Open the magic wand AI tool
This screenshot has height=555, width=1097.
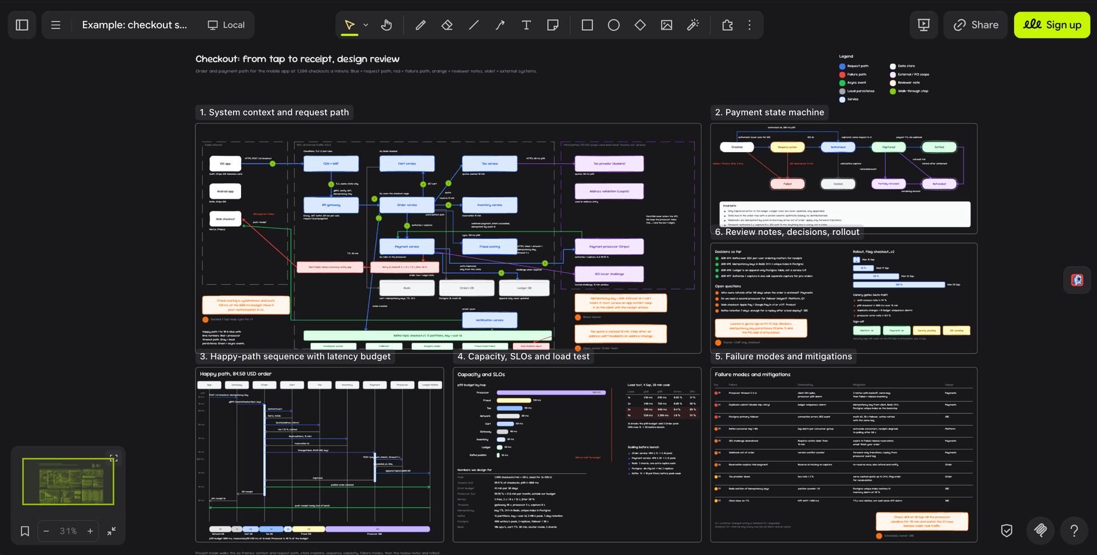tap(693, 25)
